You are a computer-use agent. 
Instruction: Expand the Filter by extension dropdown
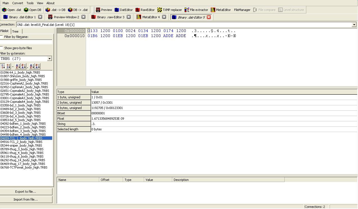[49, 59]
